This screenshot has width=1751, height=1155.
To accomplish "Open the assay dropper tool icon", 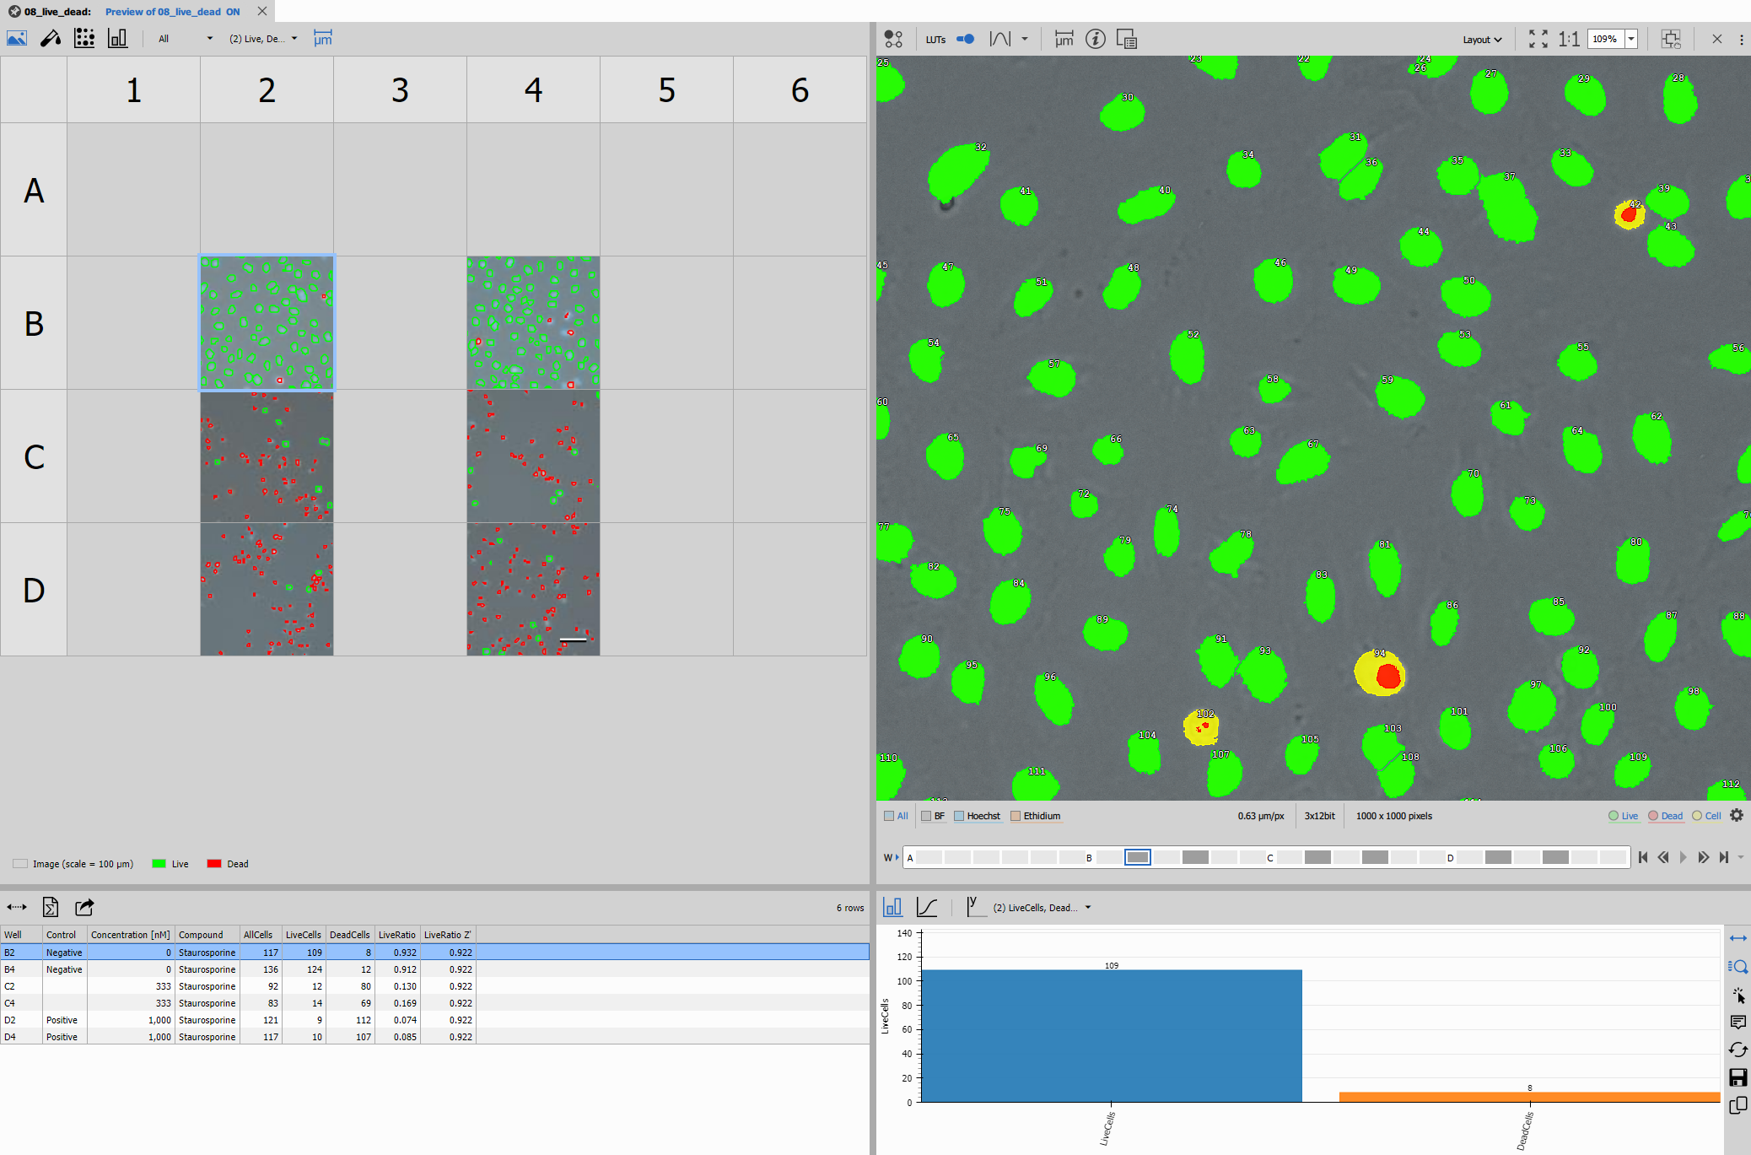I will tap(51, 38).
